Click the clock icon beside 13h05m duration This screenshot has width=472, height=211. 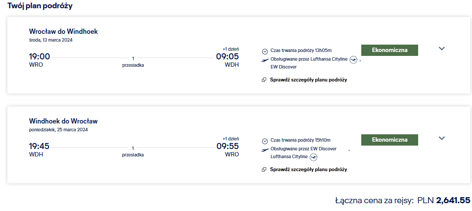point(264,52)
